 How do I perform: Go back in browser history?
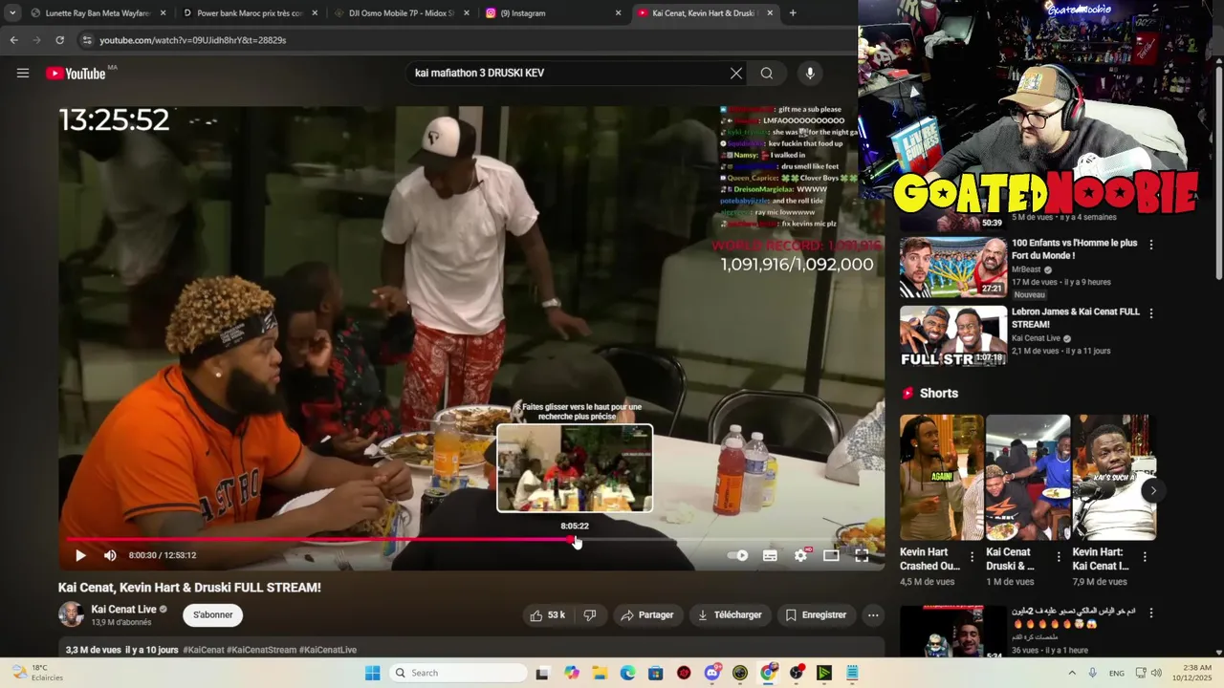13,40
